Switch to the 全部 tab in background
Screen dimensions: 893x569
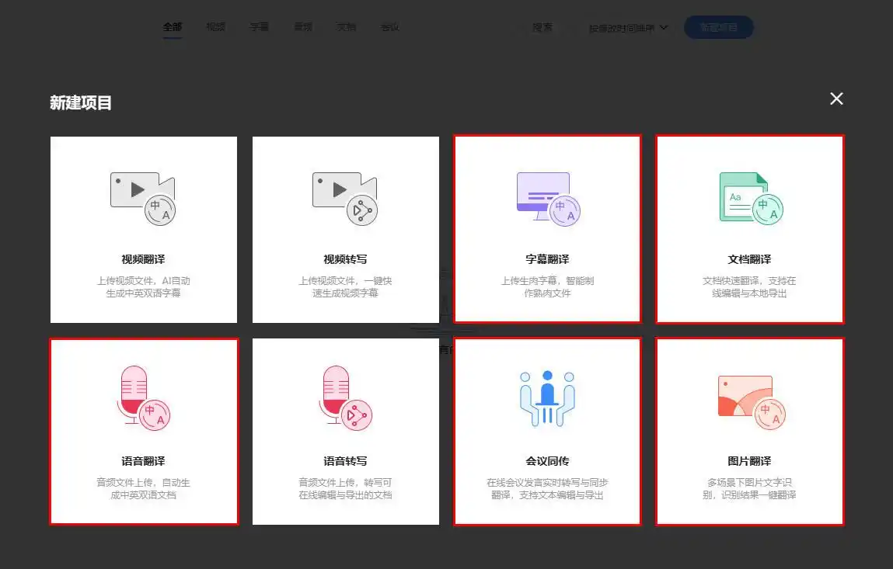(x=173, y=27)
